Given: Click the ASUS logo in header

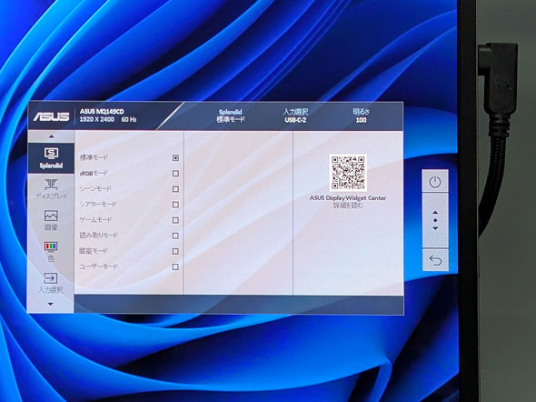Looking at the screenshot, I should 52,116.
